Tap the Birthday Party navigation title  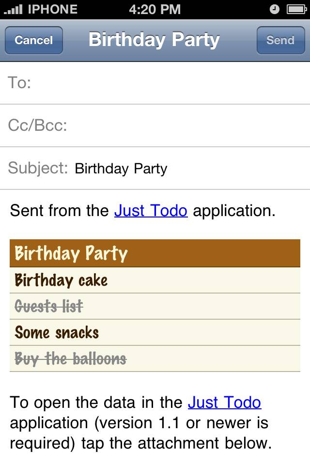[154, 40]
